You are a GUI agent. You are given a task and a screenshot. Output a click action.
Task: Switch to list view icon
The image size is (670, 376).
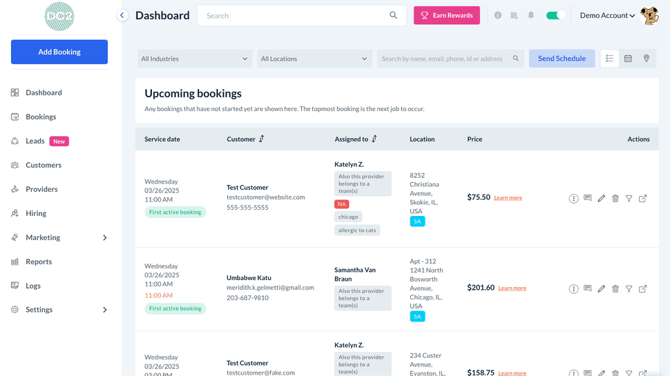point(609,59)
